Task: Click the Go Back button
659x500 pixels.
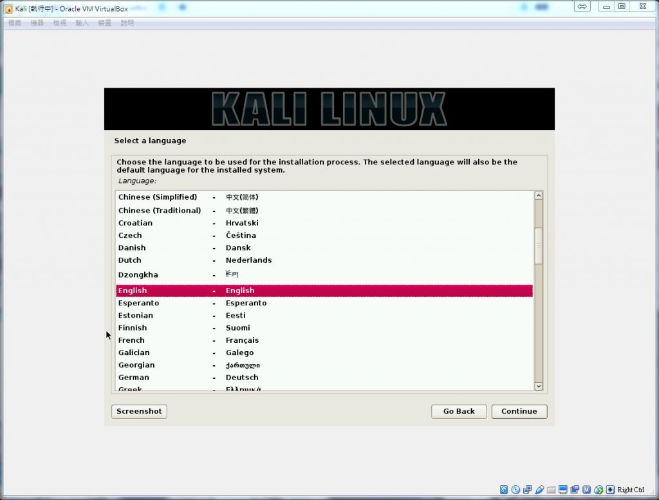Action: point(459,411)
